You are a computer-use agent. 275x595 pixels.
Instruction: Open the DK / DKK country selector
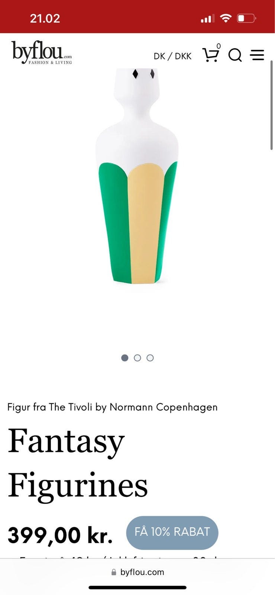[x=172, y=56]
